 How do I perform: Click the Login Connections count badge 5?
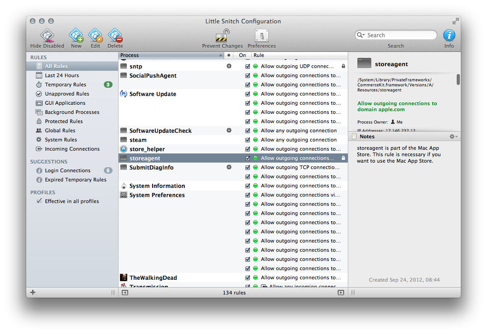pyautogui.click(x=108, y=170)
